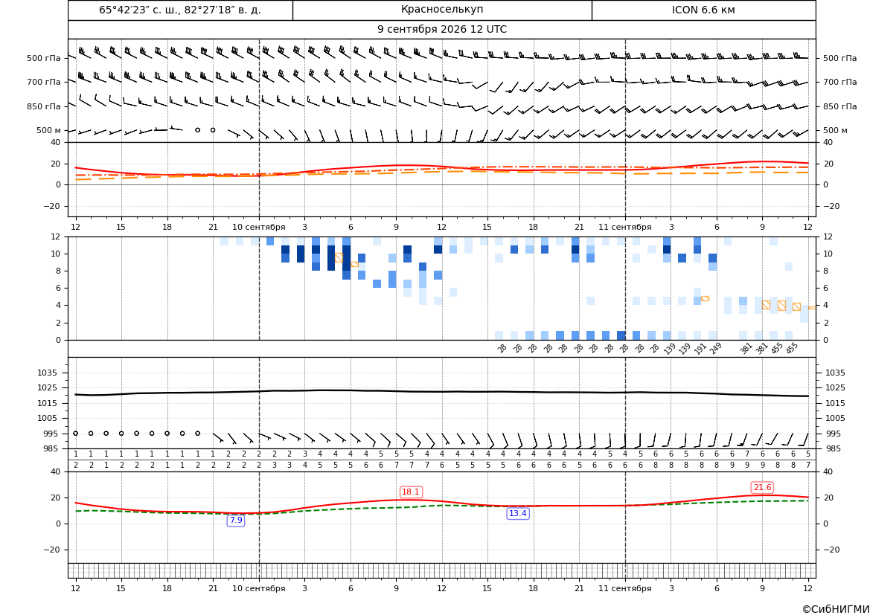Select the 9 сентября 2026 12 UTC header

442,30
